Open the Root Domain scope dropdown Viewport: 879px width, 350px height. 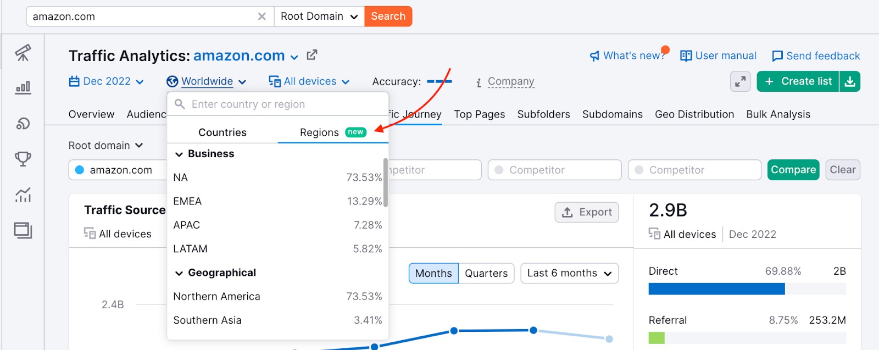click(x=319, y=16)
